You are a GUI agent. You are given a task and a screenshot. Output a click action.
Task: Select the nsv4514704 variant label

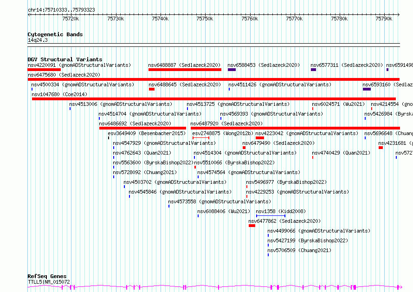pyautogui.click(x=150, y=114)
